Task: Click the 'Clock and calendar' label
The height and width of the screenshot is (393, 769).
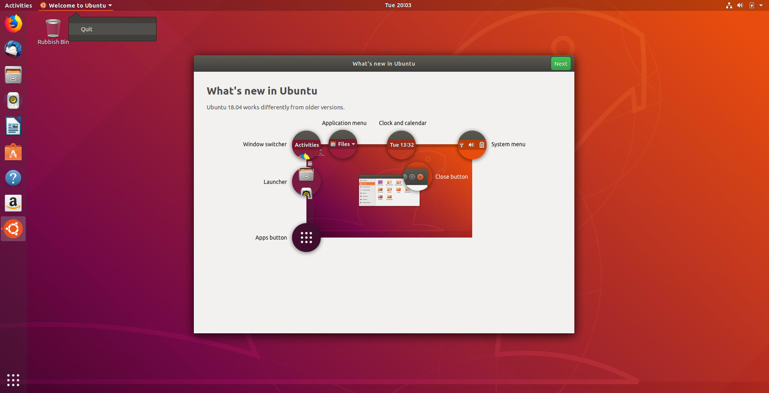Action: [x=403, y=123]
